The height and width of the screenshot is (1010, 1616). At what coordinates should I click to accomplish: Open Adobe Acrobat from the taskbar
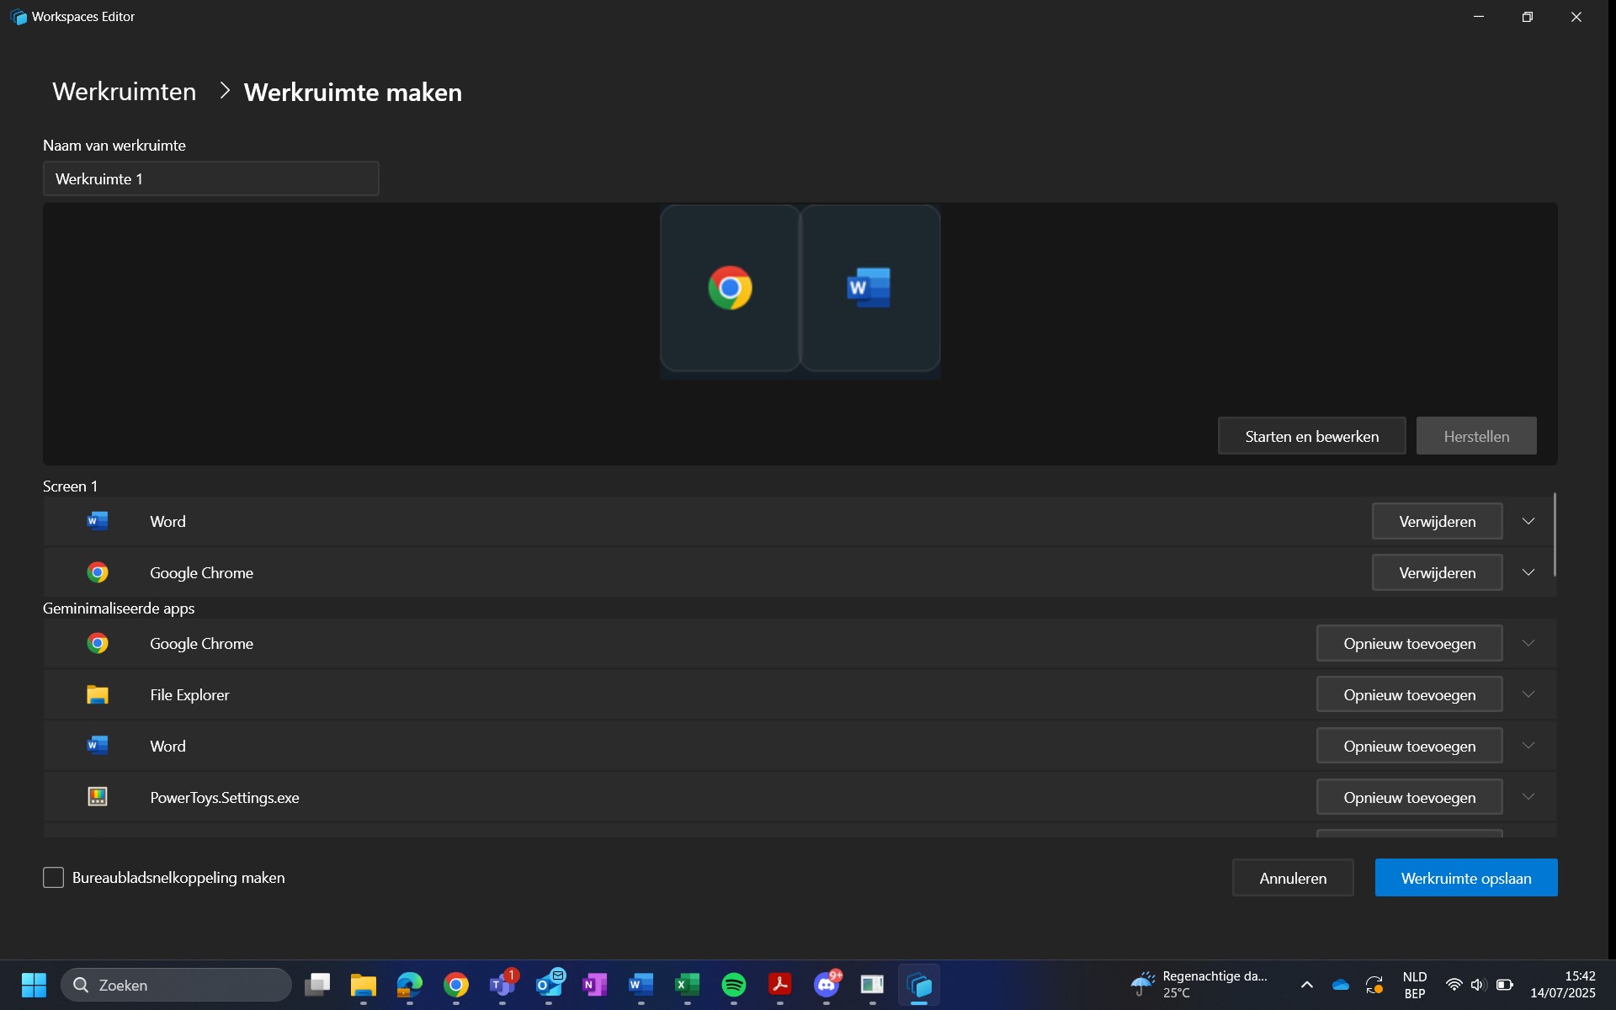pyautogui.click(x=780, y=985)
